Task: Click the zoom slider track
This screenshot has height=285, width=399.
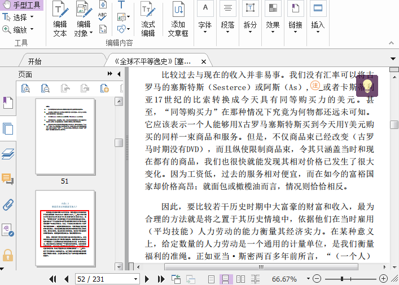Action: click(350, 279)
